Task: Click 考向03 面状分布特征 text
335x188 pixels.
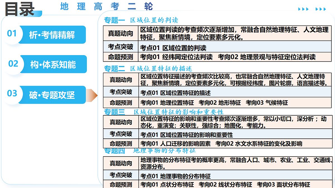Action: pos(283,184)
